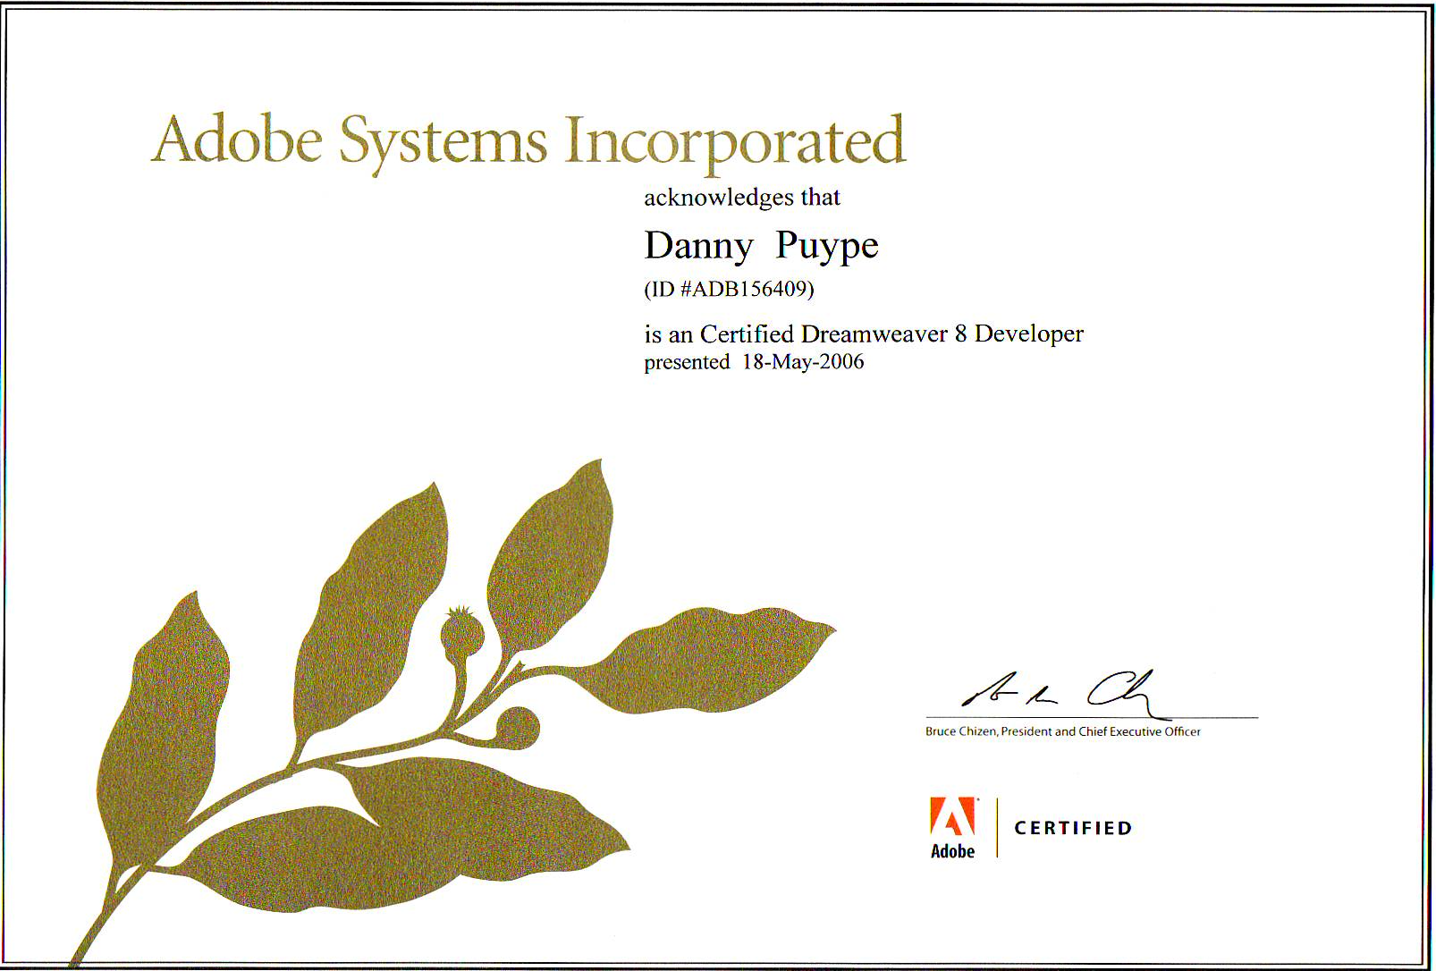1436x971 pixels.
Task: Click the 'Adobe' wordmark under the red logo
Action: 952,851
